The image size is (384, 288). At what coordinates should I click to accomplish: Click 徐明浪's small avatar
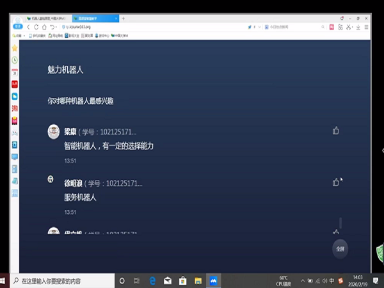pyautogui.click(x=51, y=179)
